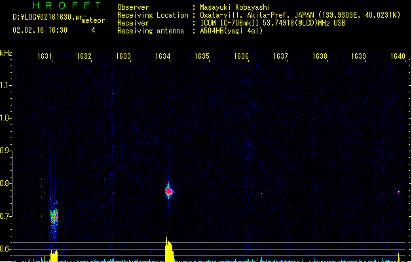Click the 1640 time axis marker
Image resolution: width=412 pixels, height=262 pixels.
pyautogui.click(x=398, y=56)
